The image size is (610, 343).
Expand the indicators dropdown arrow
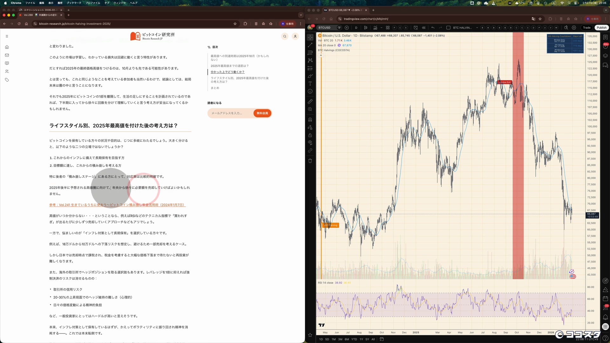pyautogui.click(x=381, y=28)
